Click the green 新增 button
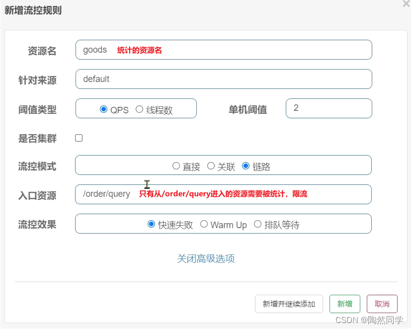 click(x=345, y=304)
